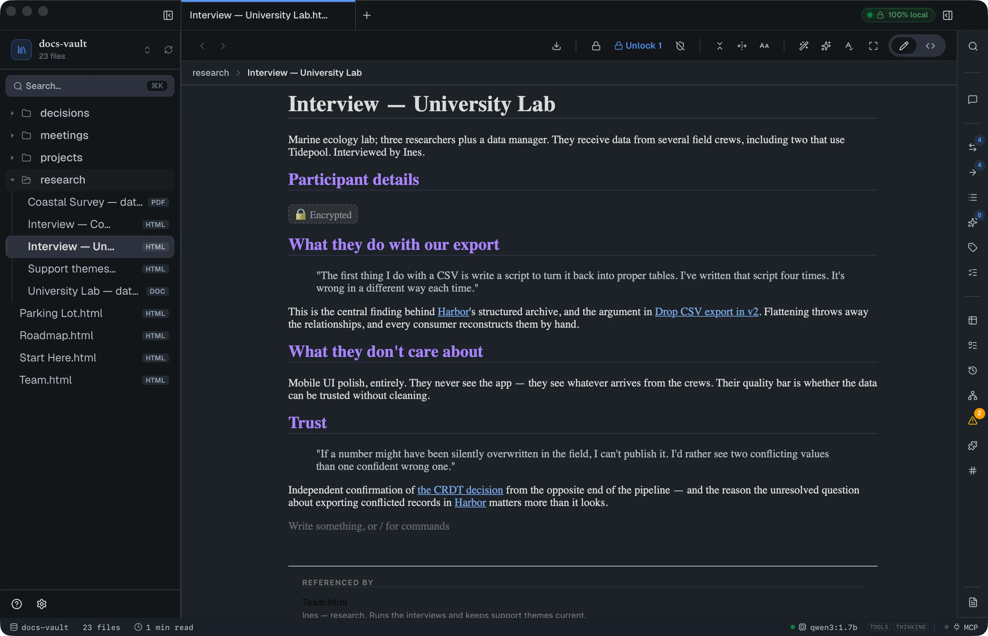
Task: Open the settings gear at bottom left
Action: coord(42,604)
